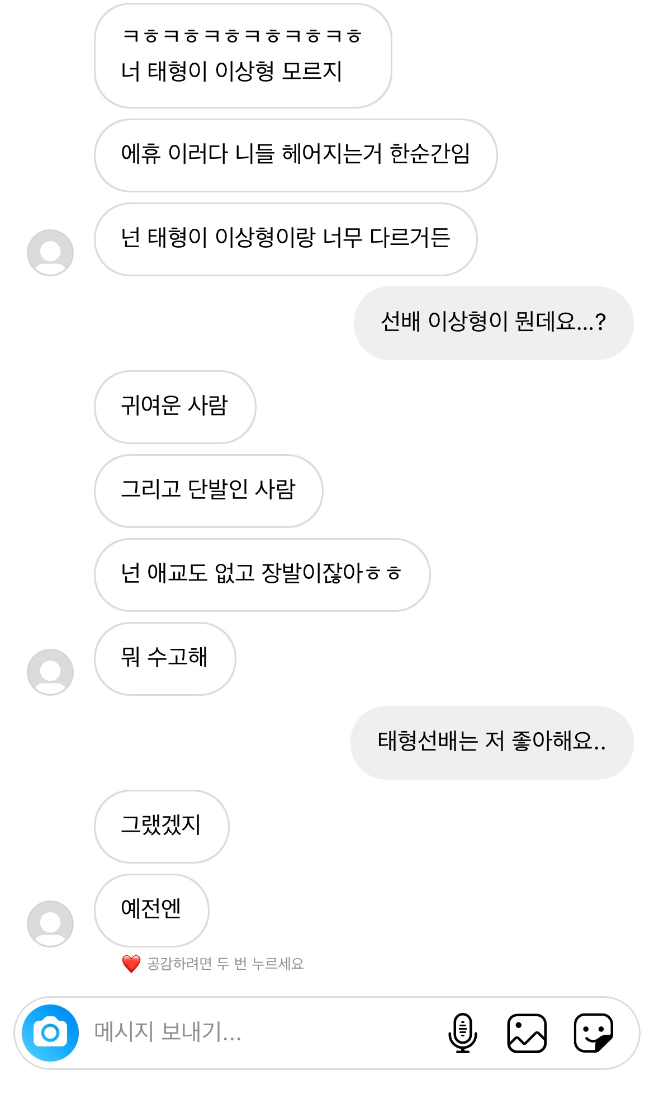Select the '그랬겠지' message bubble
This screenshot has width=654, height=1094.
pos(162,826)
